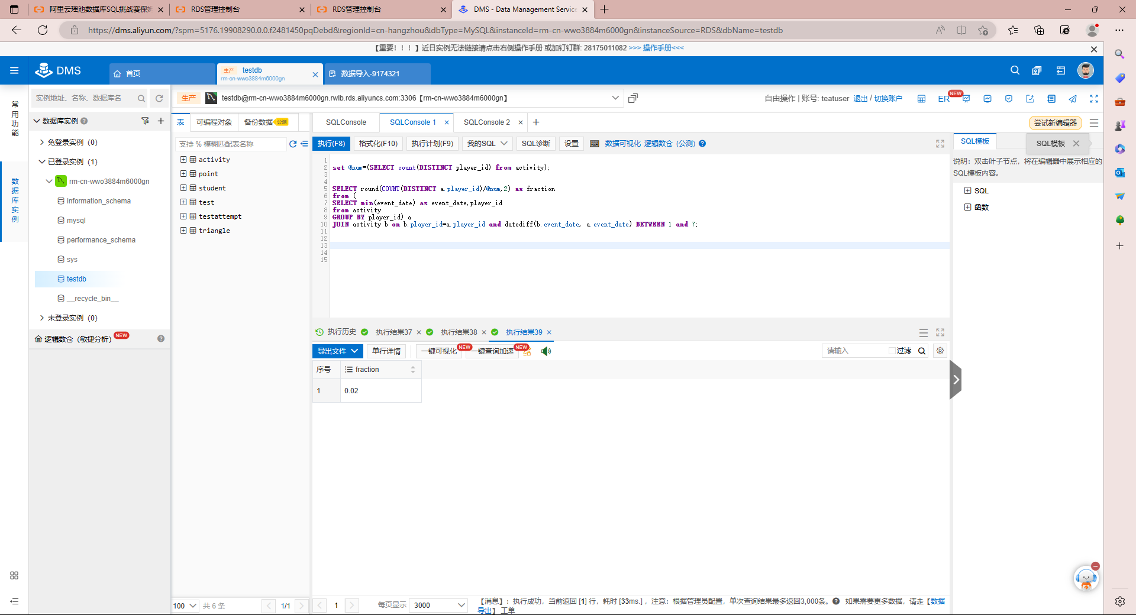
Task: Open the 每页显示 3000 dropdown
Action: click(439, 605)
